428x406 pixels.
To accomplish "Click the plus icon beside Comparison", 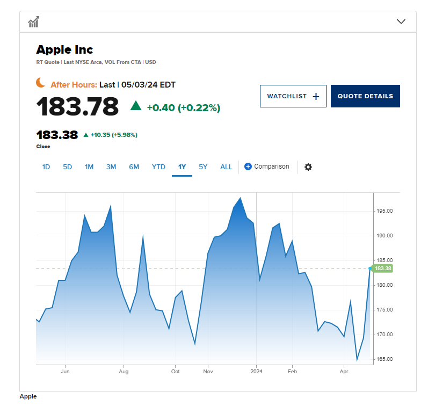I will [x=248, y=166].
